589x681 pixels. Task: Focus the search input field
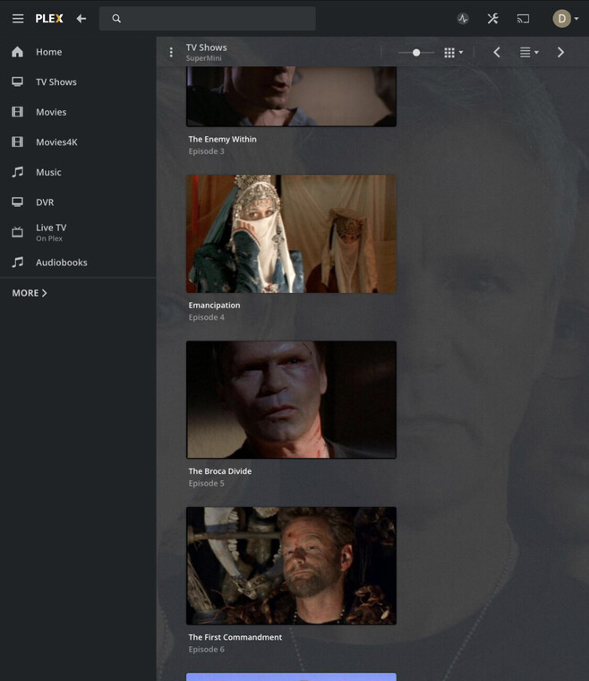[x=208, y=19]
